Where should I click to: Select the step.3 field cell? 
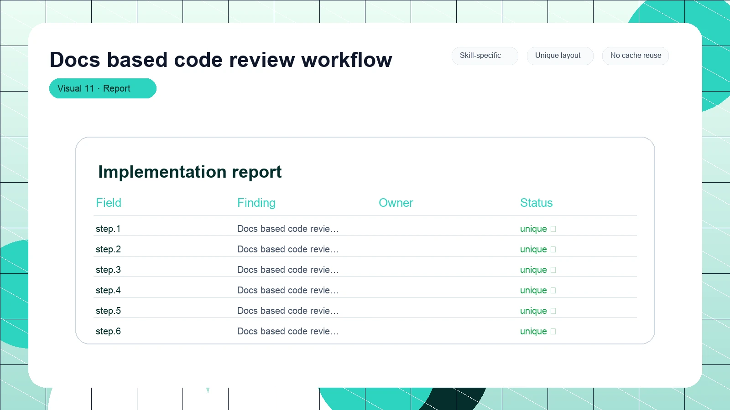[108, 270]
